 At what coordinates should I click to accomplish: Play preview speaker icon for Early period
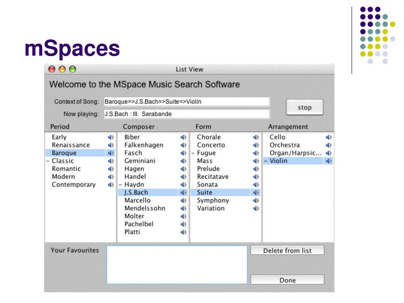111,137
